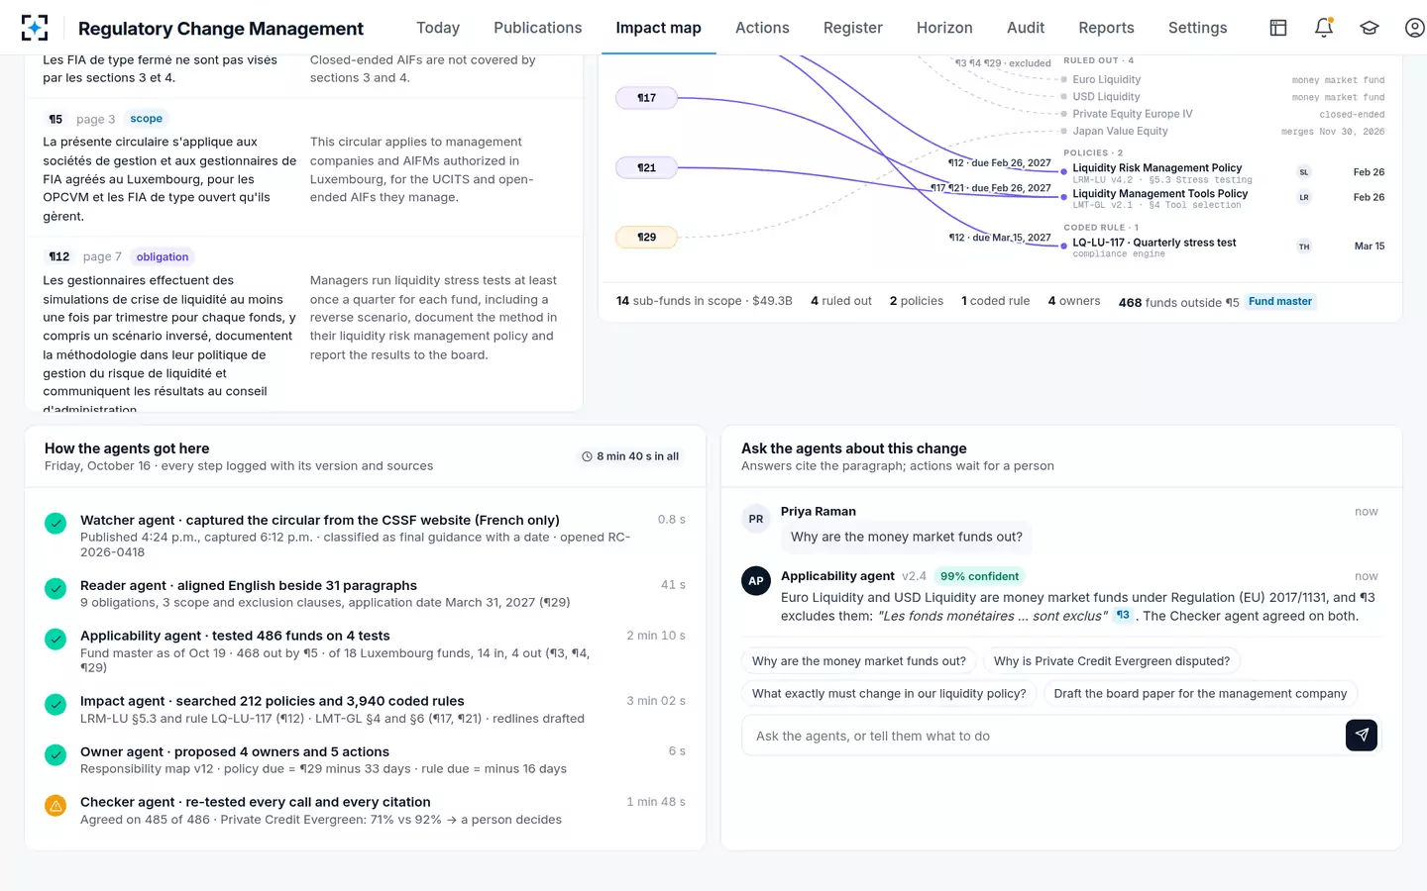
Task: Open the layout panel icon in header
Action: tap(1278, 28)
